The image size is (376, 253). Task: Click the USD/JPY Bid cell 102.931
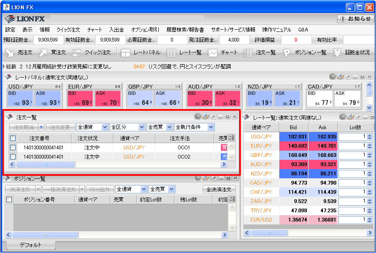tap(294, 137)
